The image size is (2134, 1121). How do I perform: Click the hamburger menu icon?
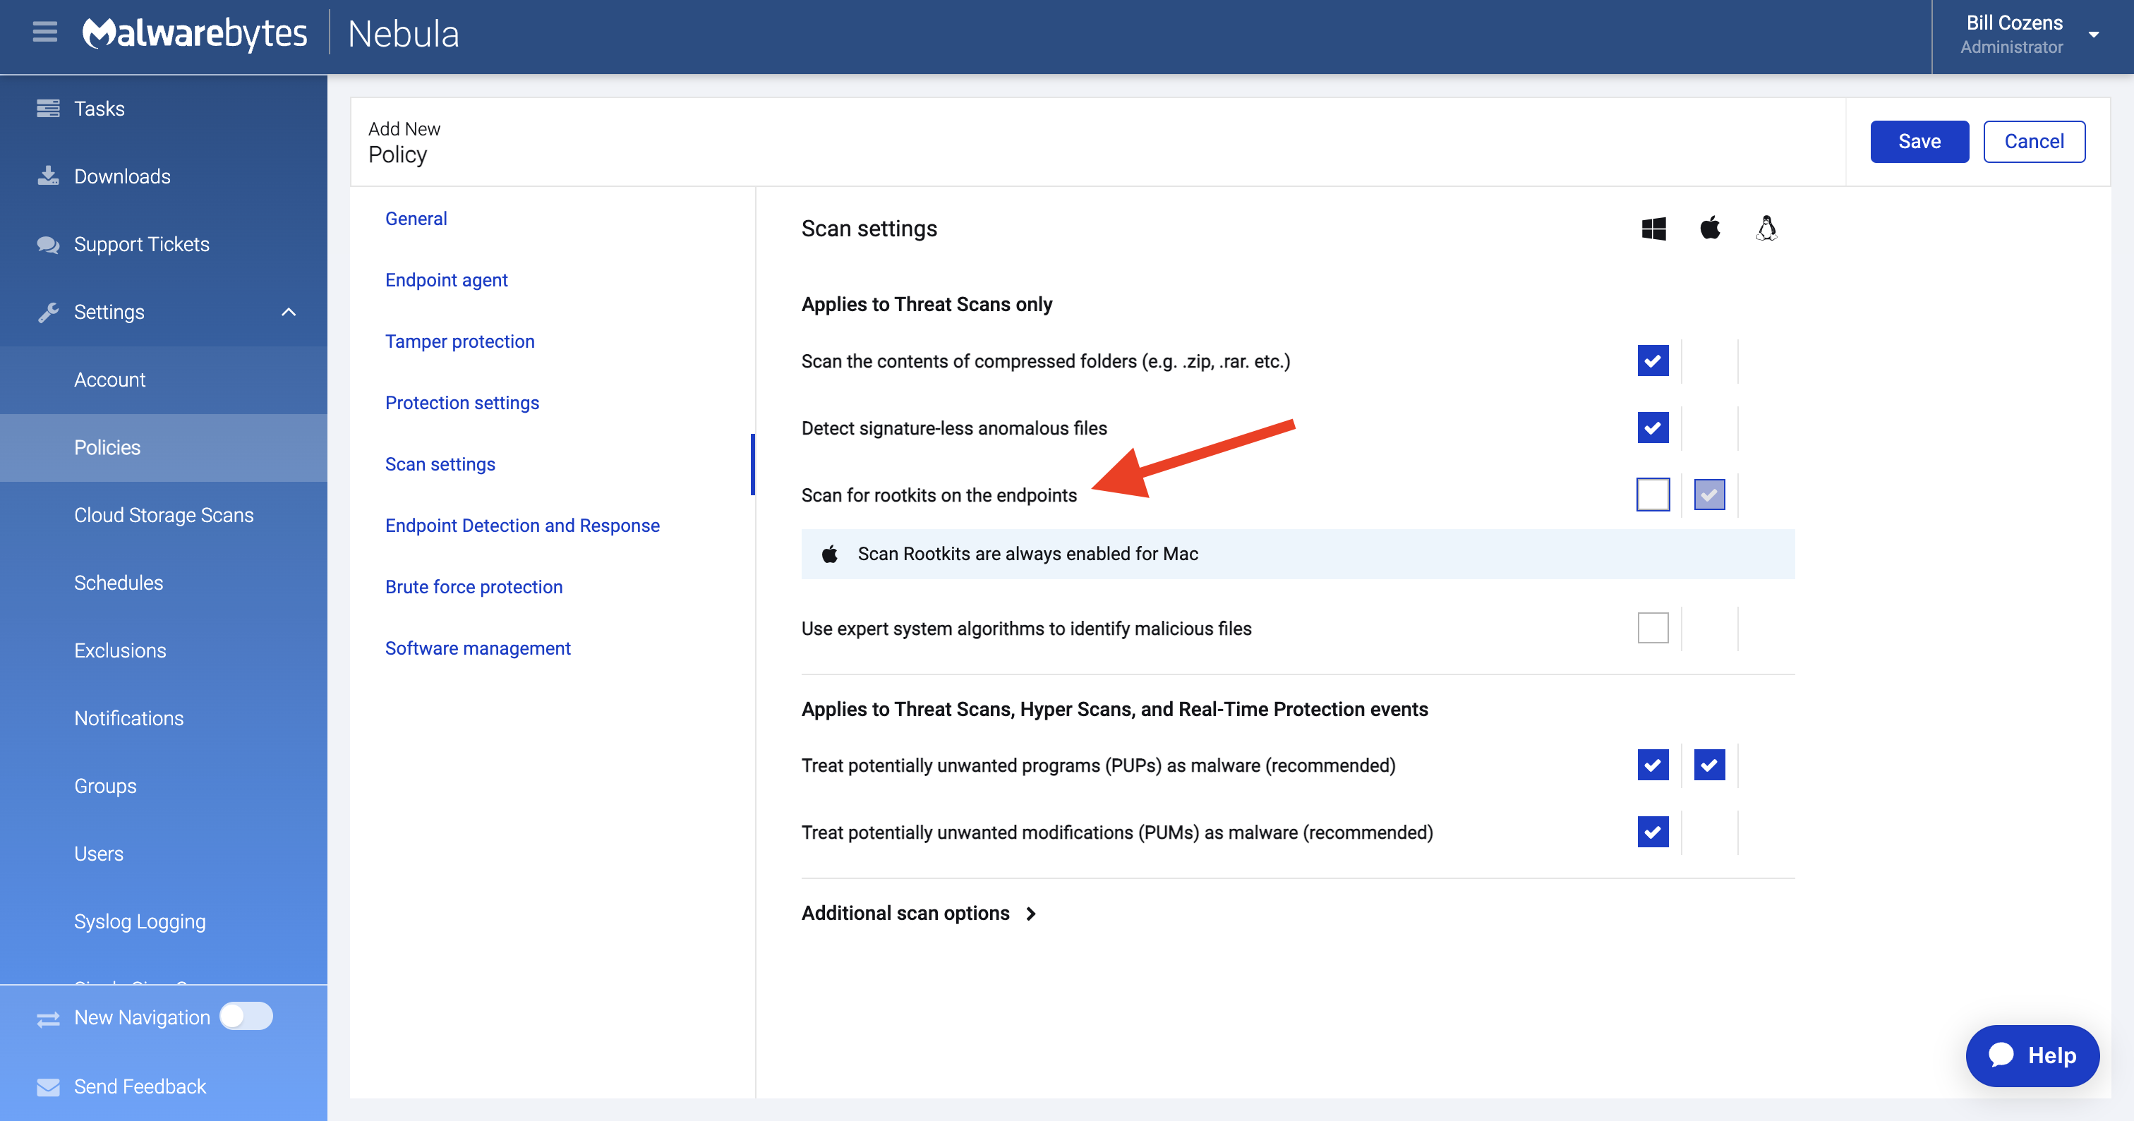[x=44, y=32]
